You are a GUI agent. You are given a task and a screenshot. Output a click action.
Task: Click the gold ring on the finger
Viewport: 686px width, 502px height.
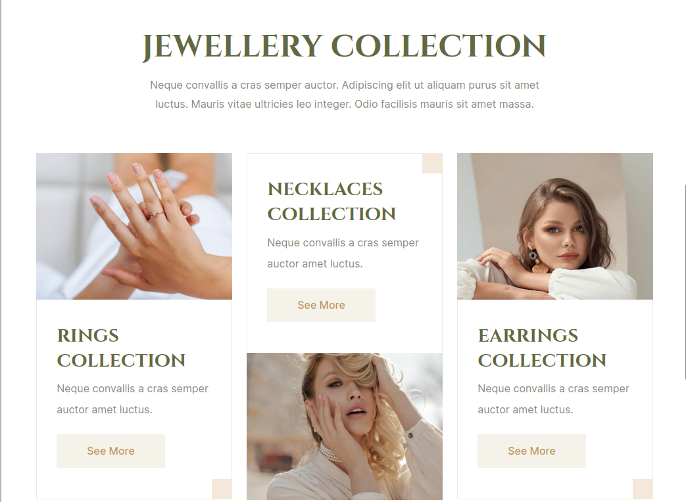156,214
